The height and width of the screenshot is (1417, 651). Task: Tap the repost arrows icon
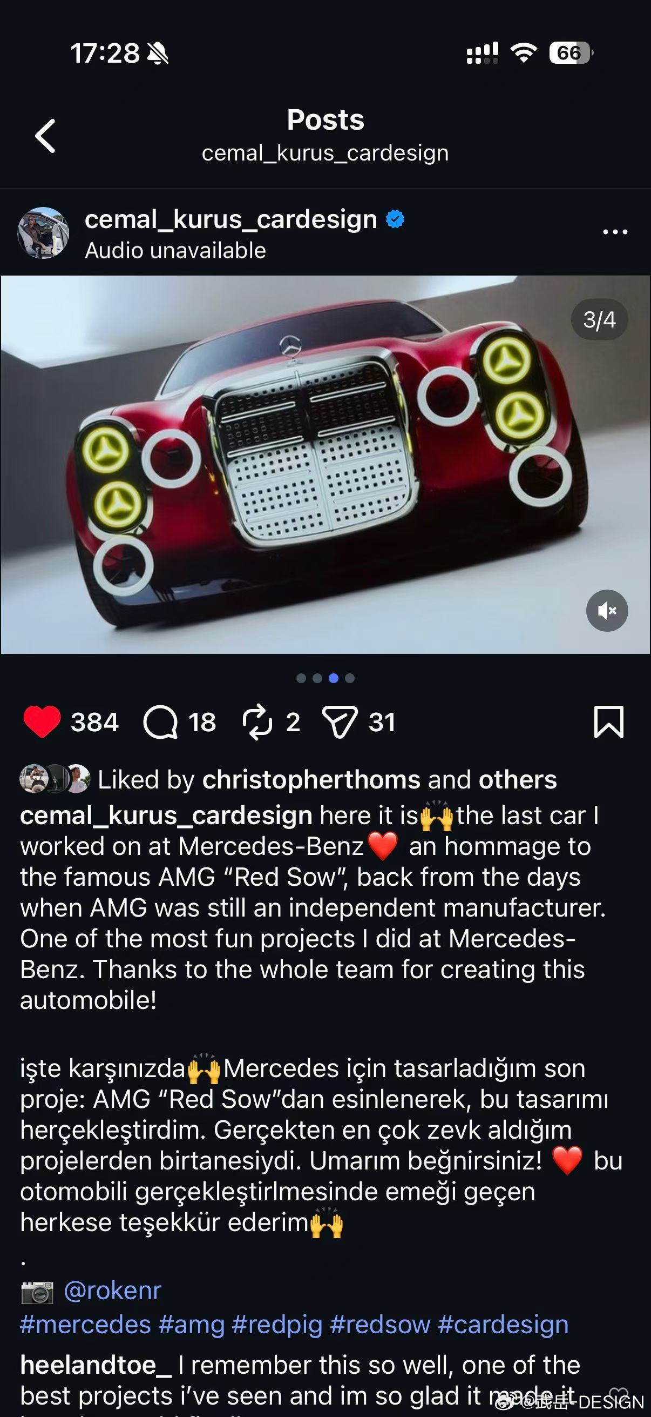(x=257, y=721)
